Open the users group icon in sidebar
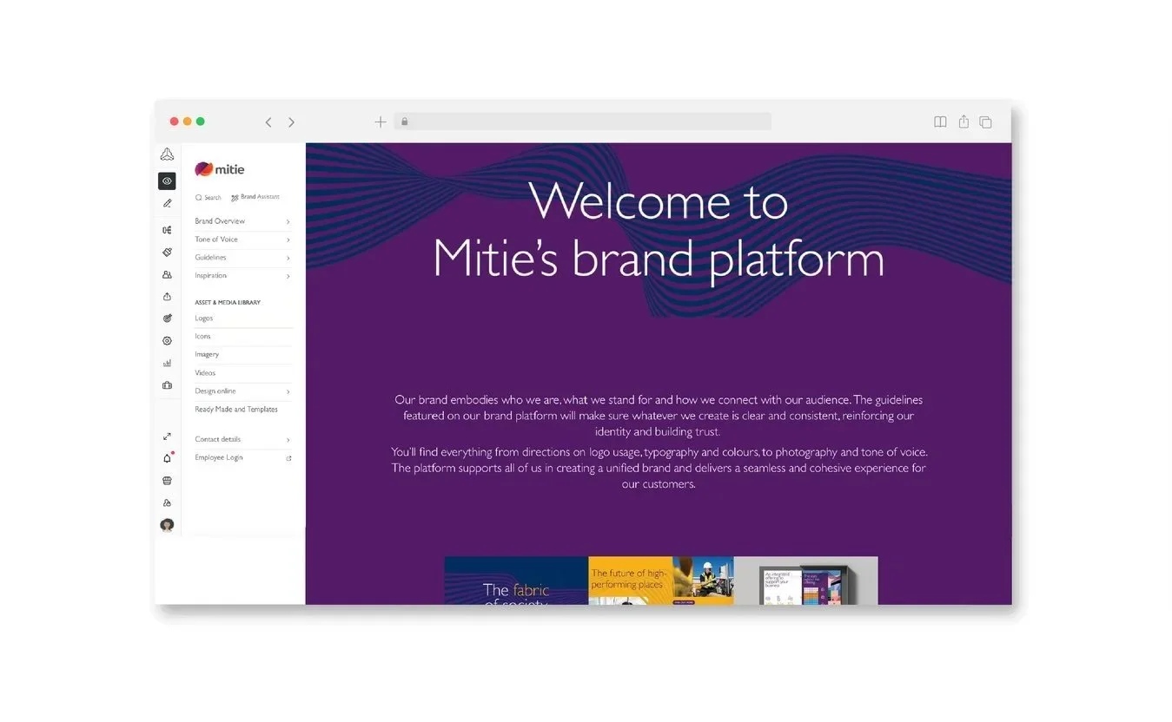This screenshot has width=1172, height=722. [x=167, y=274]
